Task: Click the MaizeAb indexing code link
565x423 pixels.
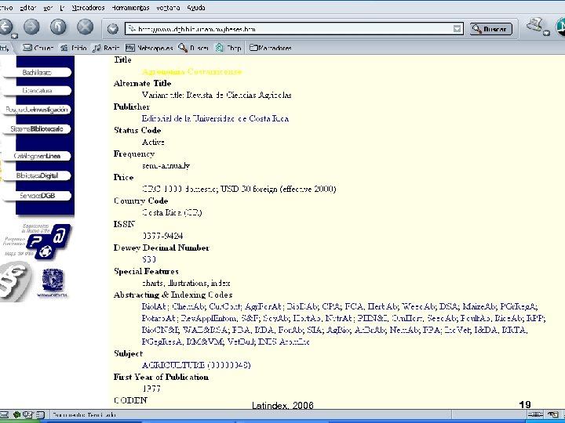Action: pos(479,306)
